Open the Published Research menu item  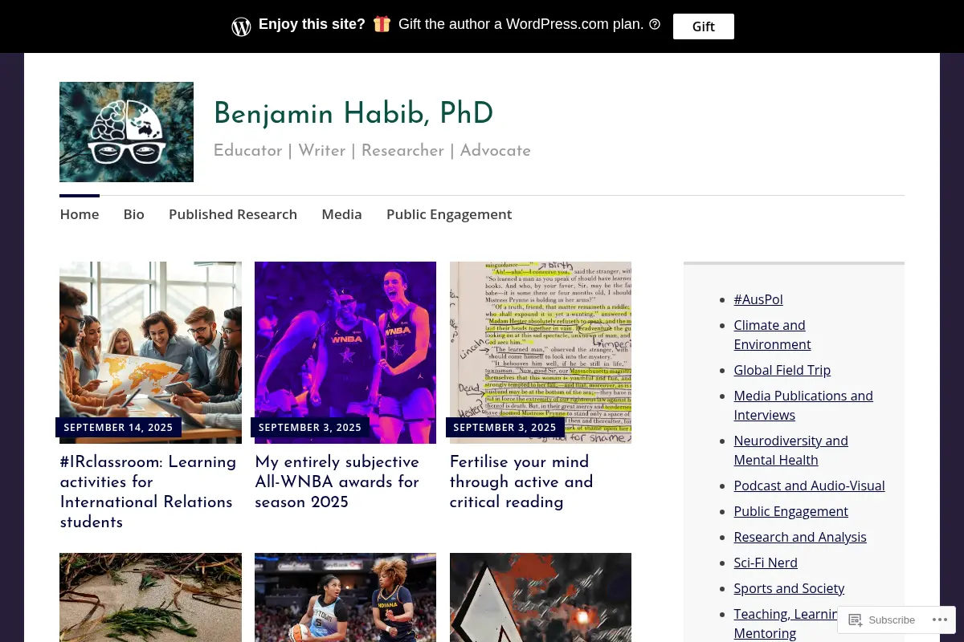[x=233, y=214]
